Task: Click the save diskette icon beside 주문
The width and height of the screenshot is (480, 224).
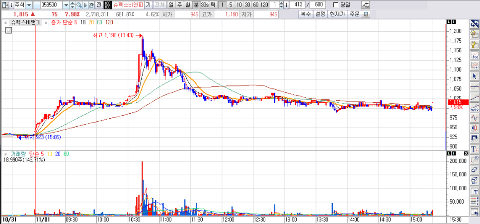Action: (366, 14)
